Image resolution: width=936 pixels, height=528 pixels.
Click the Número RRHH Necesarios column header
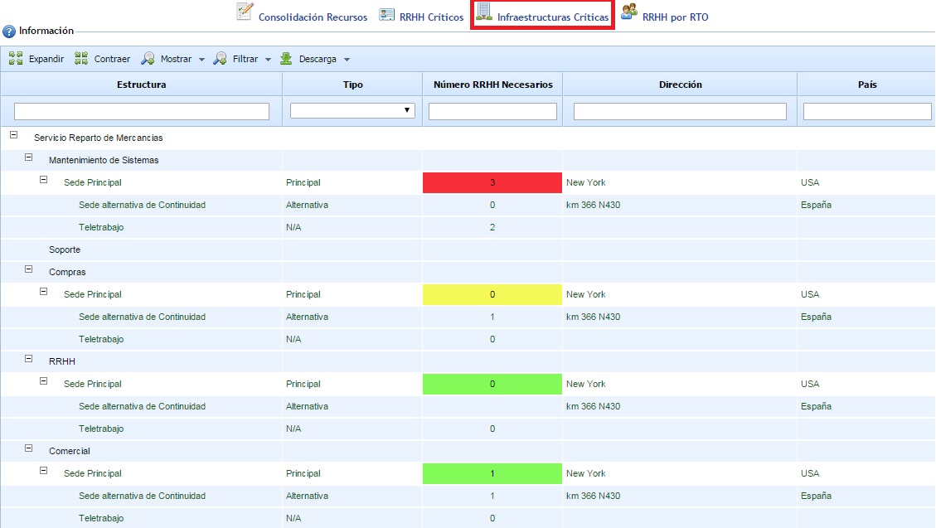492,85
